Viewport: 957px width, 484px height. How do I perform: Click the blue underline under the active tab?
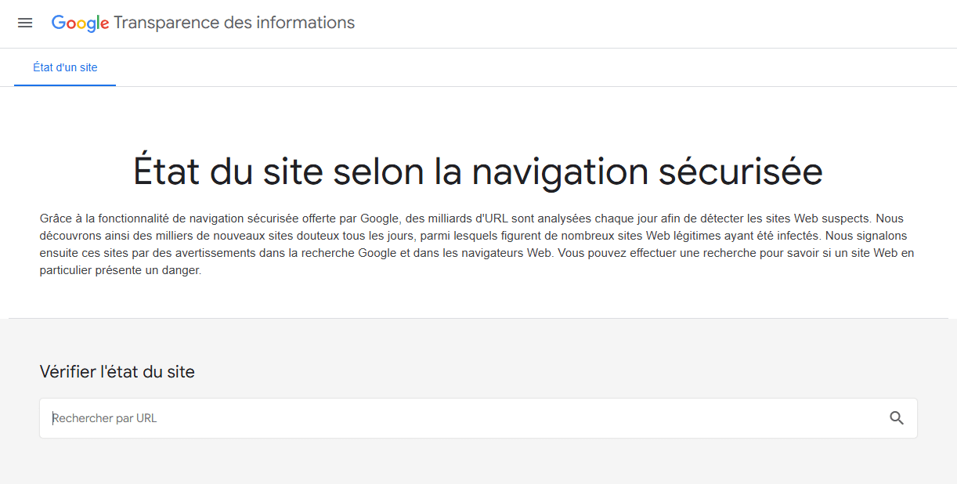(65, 85)
